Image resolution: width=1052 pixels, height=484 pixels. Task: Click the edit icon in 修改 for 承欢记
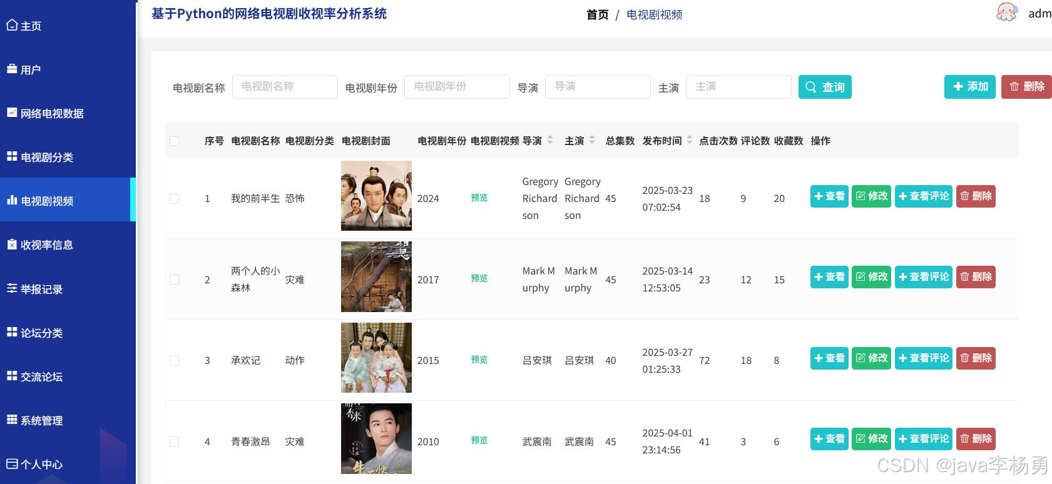860,358
